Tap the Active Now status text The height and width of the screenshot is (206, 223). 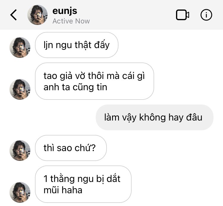click(x=71, y=21)
